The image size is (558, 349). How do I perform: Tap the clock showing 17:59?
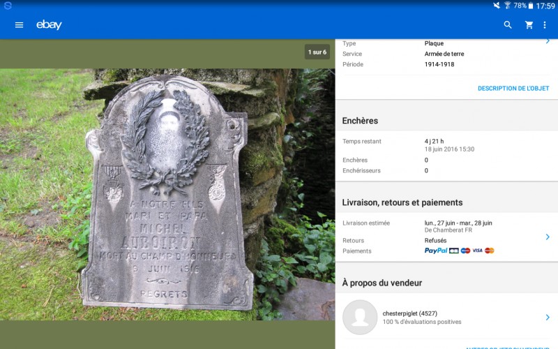coord(545,6)
